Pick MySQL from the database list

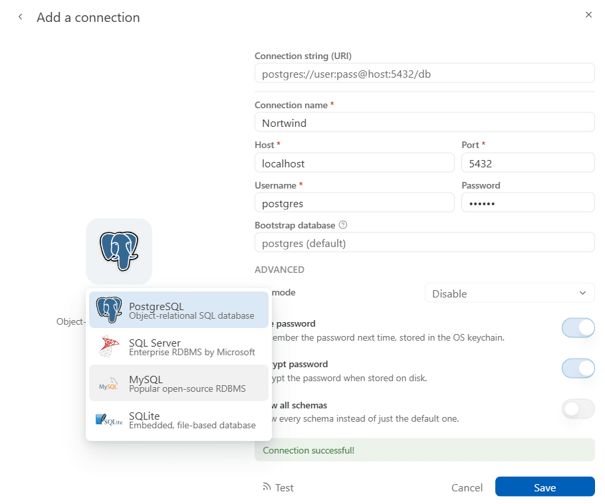(179, 383)
